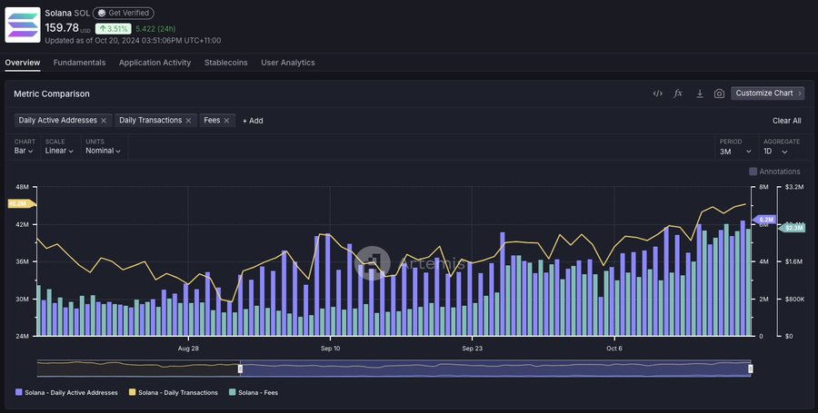
Task: Toggle Solana Fees legend series
Action: coord(253,393)
